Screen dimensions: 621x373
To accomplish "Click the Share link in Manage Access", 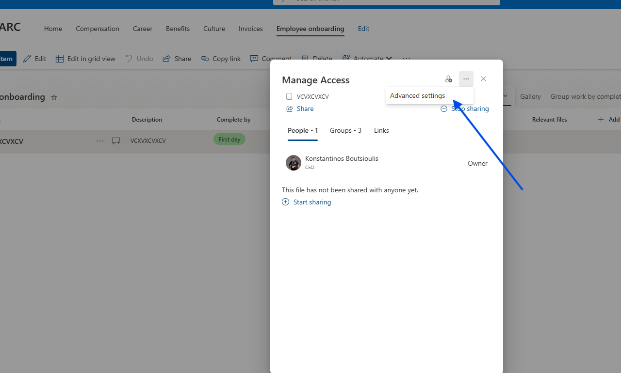I will (300, 109).
